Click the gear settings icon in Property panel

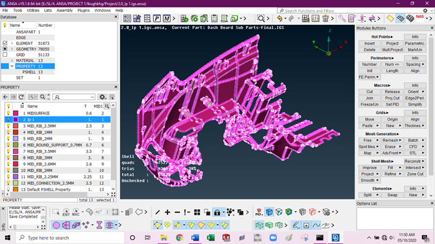[102, 97]
